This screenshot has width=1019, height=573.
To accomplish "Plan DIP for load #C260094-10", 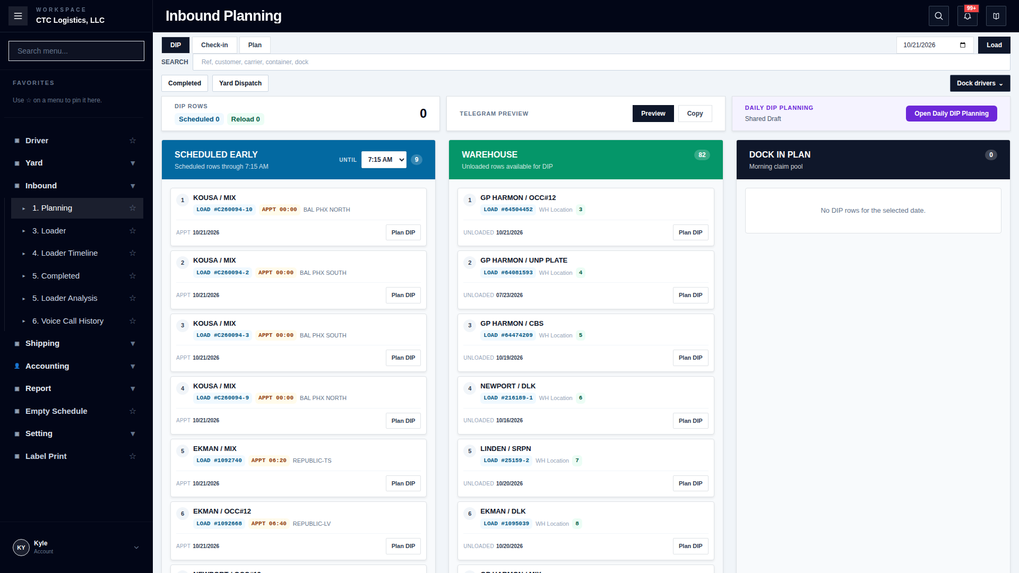I will (x=403, y=232).
